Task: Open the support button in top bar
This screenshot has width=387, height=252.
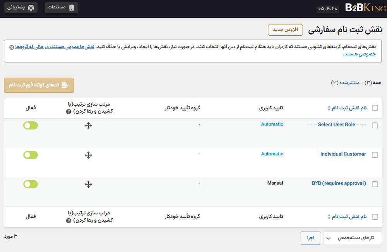Action: pyautogui.click(x=21, y=8)
